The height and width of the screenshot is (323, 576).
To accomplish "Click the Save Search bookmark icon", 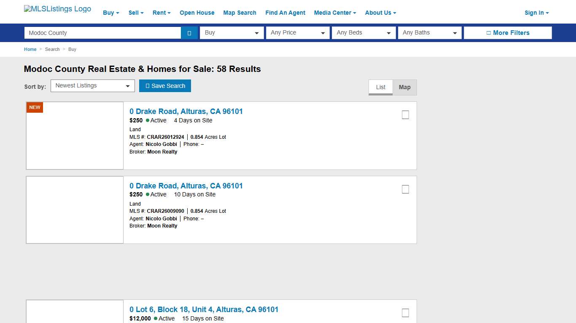I will click(x=148, y=86).
